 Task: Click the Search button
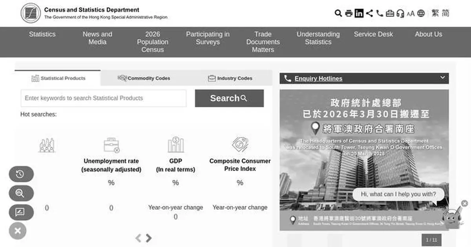(x=229, y=98)
